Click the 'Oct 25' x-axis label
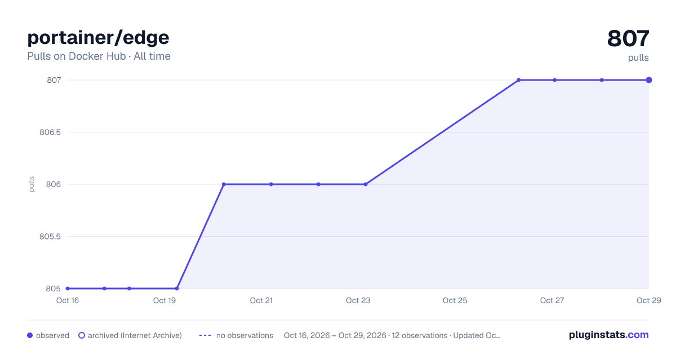The height and width of the screenshot is (355, 676). pos(455,300)
